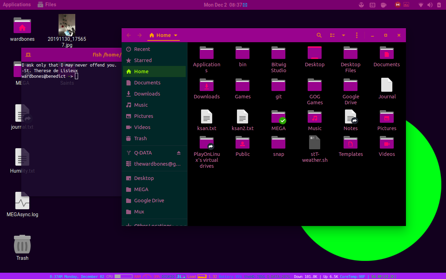Open the Trash icon on the desktop
446x279 pixels.
(22, 248)
